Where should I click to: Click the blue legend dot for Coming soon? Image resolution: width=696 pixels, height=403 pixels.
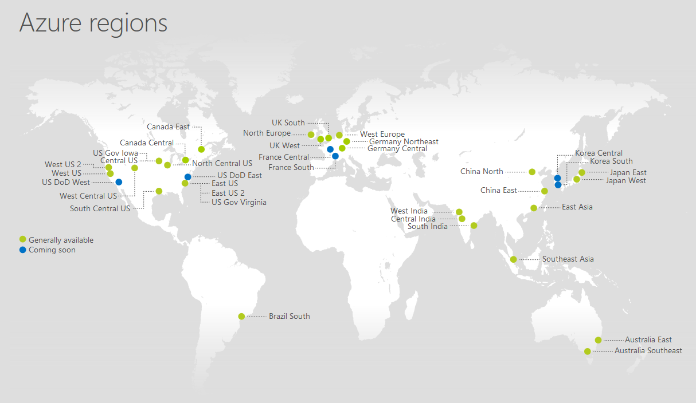pyautogui.click(x=22, y=250)
